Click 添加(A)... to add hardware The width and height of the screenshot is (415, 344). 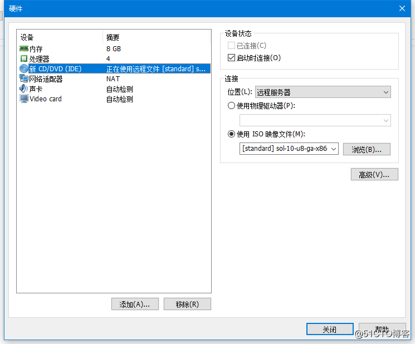coord(135,304)
